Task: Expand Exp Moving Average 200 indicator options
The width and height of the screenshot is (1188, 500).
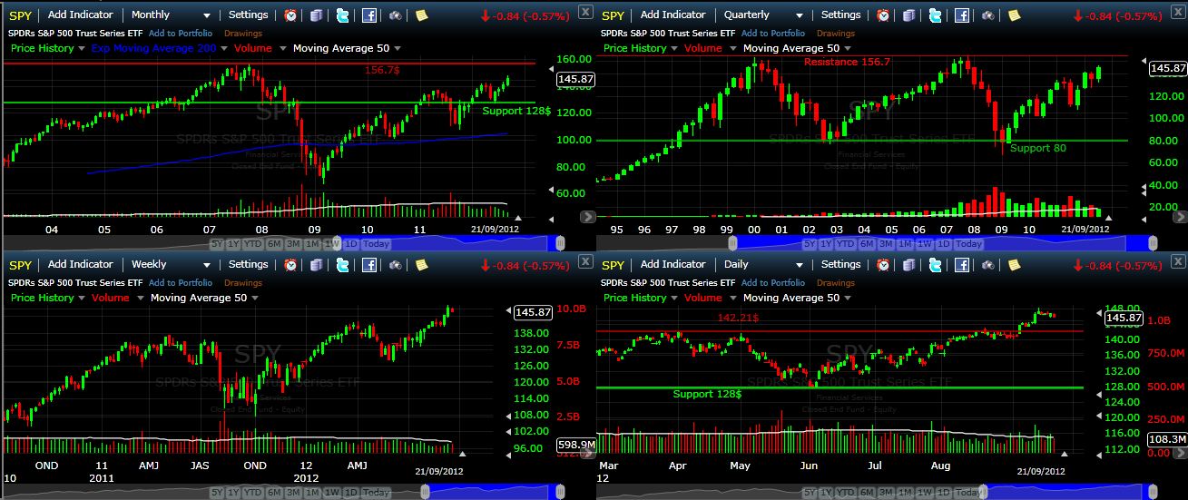Action: (223, 49)
